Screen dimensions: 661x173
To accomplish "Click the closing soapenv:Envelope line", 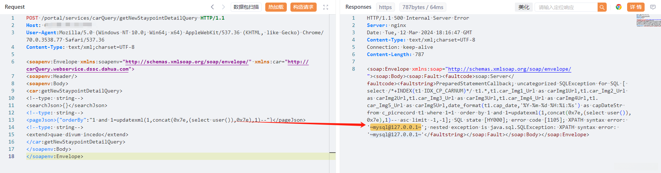I will pos(55,156).
